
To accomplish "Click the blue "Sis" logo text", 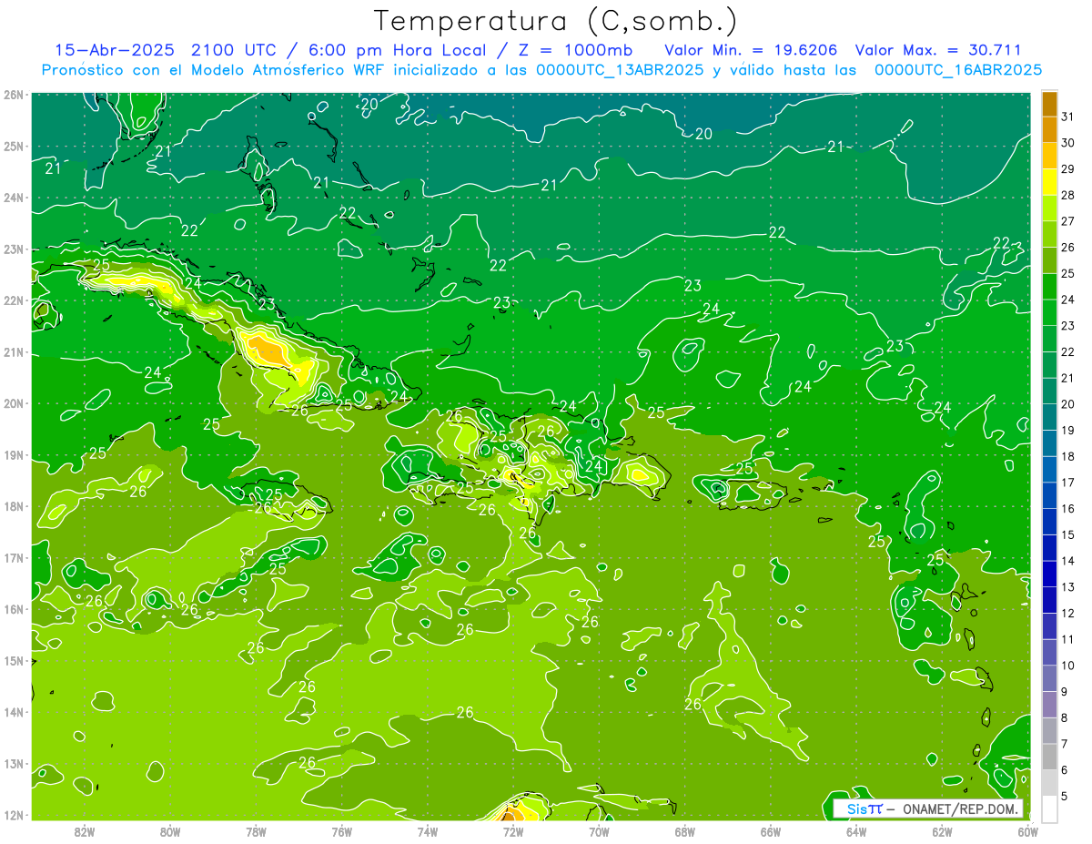I will click(858, 808).
